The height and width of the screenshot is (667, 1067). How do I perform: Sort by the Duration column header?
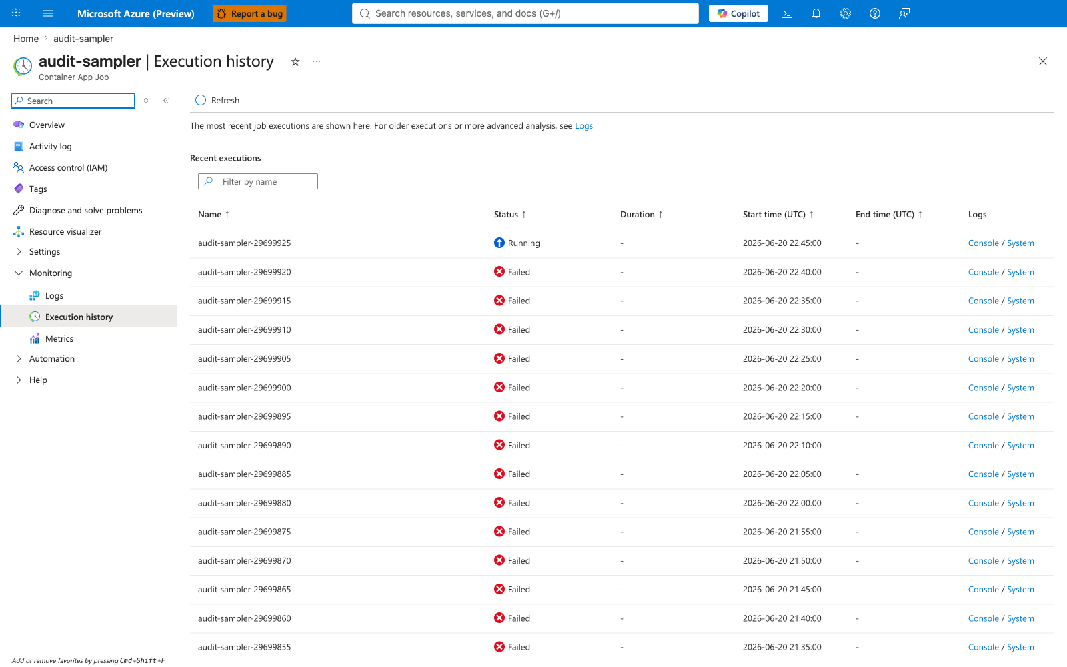point(642,214)
